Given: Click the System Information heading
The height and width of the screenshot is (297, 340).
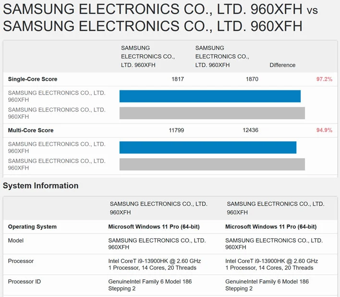Looking at the screenshot, I should tap(40, 186).
